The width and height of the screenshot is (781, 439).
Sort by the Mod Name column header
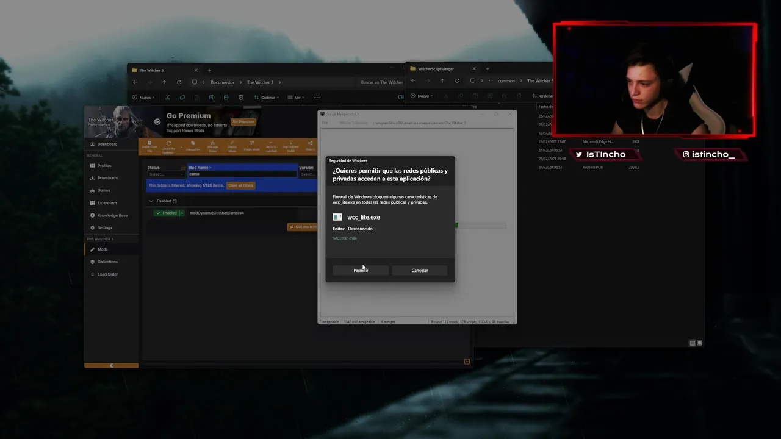coord(199,168)
